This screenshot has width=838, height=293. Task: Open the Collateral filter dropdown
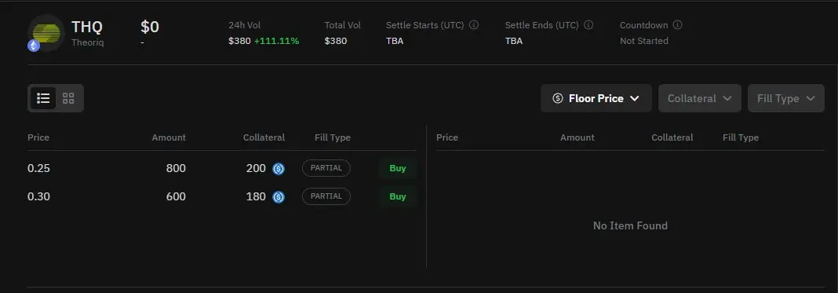click(x=700, y=98)
